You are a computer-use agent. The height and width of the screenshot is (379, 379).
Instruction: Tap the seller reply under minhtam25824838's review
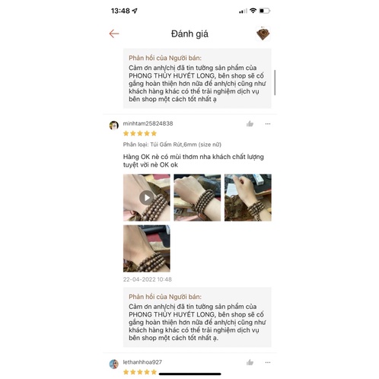(197, 317)
